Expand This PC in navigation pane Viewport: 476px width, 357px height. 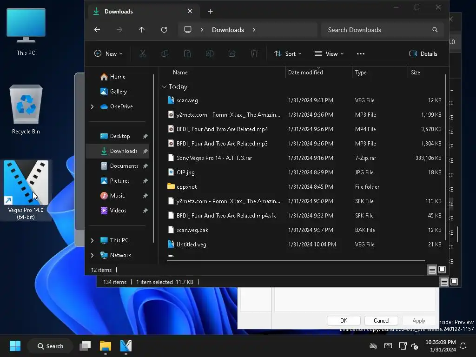(93, 240)
